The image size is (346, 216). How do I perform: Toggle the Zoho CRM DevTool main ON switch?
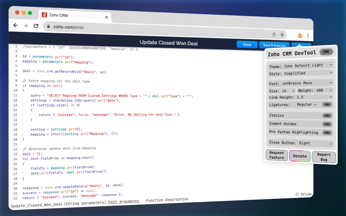click(326, 52)
